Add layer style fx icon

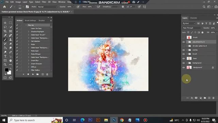click(192, 98)
